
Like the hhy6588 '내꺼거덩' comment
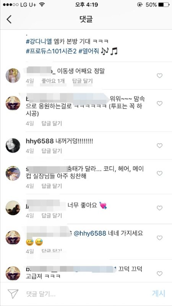click(159, 146)
